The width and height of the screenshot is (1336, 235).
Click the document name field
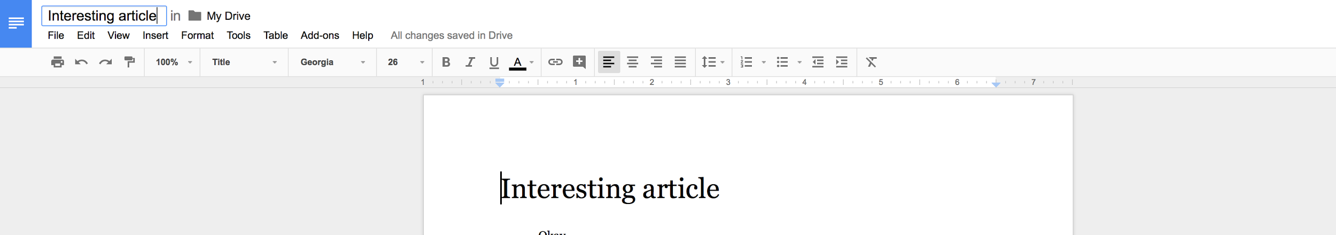(104, 15)
